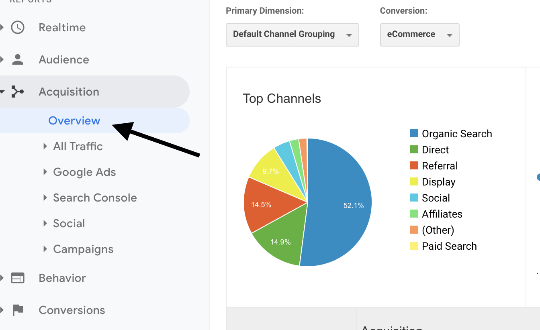
Task: Open the Default Channel Grouping dropdown
Action: pos(292,35)
